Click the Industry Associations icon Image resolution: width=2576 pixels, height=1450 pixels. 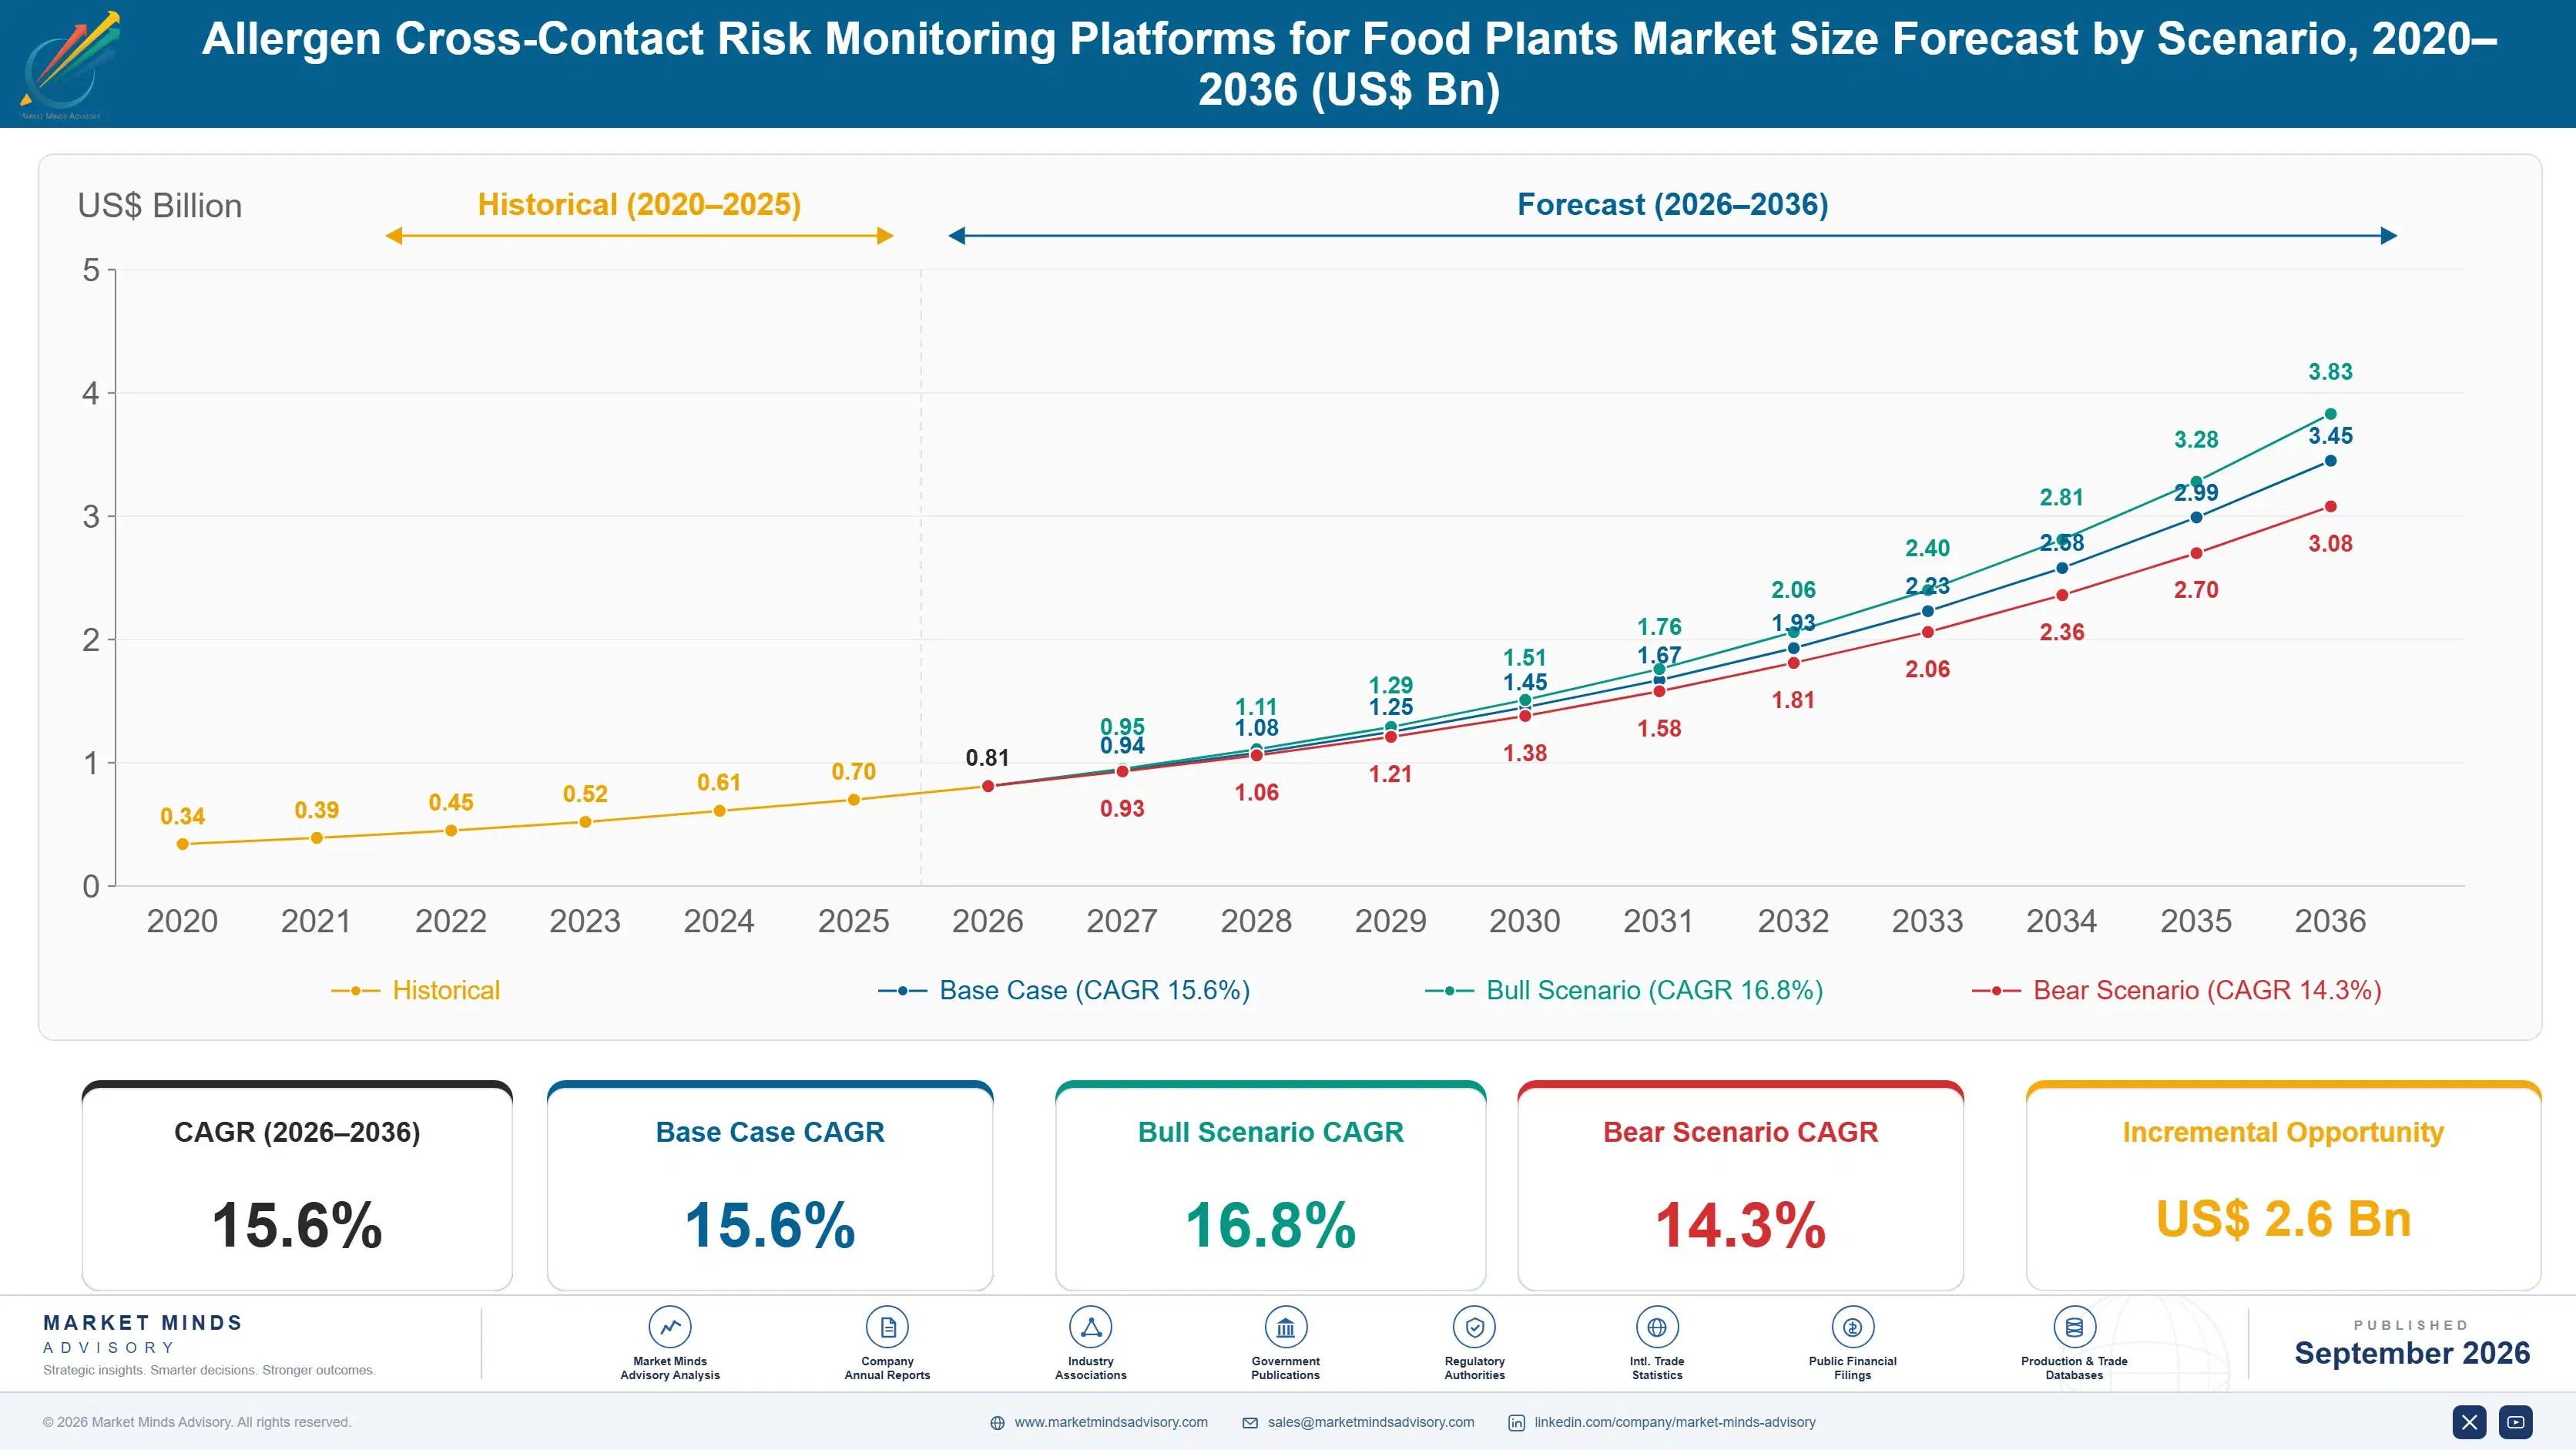(1090, 1327)
